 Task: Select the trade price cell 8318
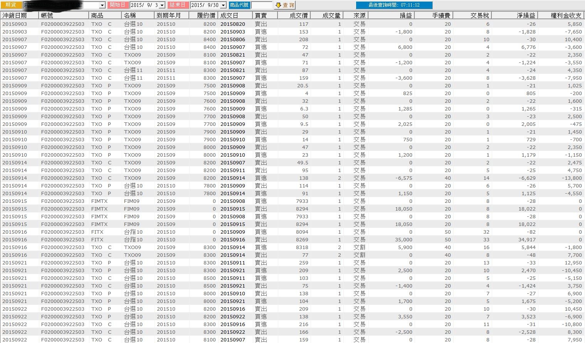[x=302, y=247]
